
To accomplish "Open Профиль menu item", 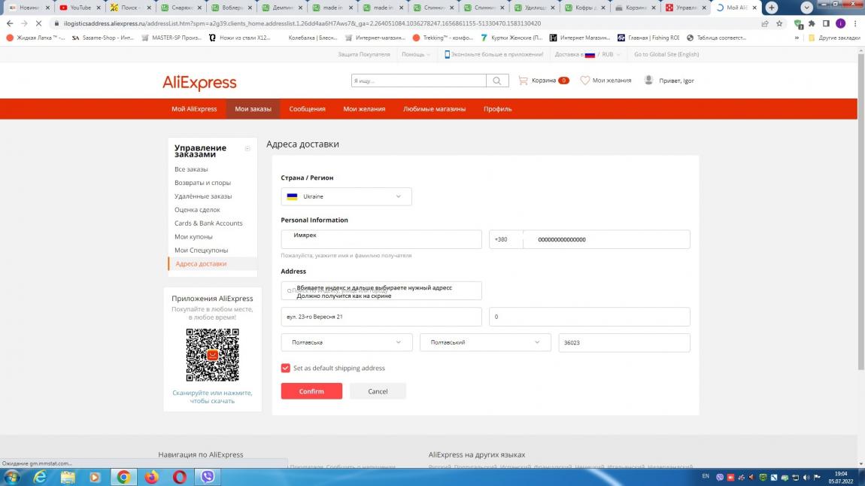I will 498,108.
